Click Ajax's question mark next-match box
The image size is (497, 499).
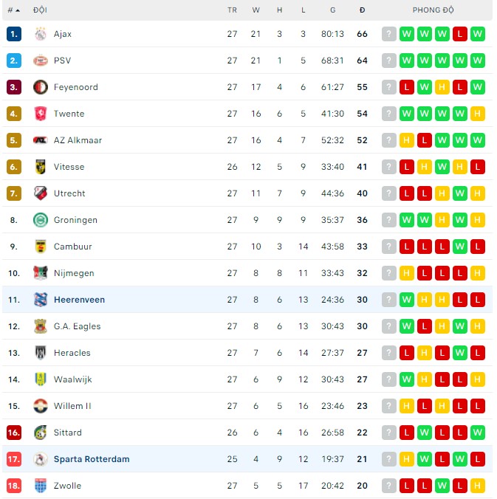389,34
